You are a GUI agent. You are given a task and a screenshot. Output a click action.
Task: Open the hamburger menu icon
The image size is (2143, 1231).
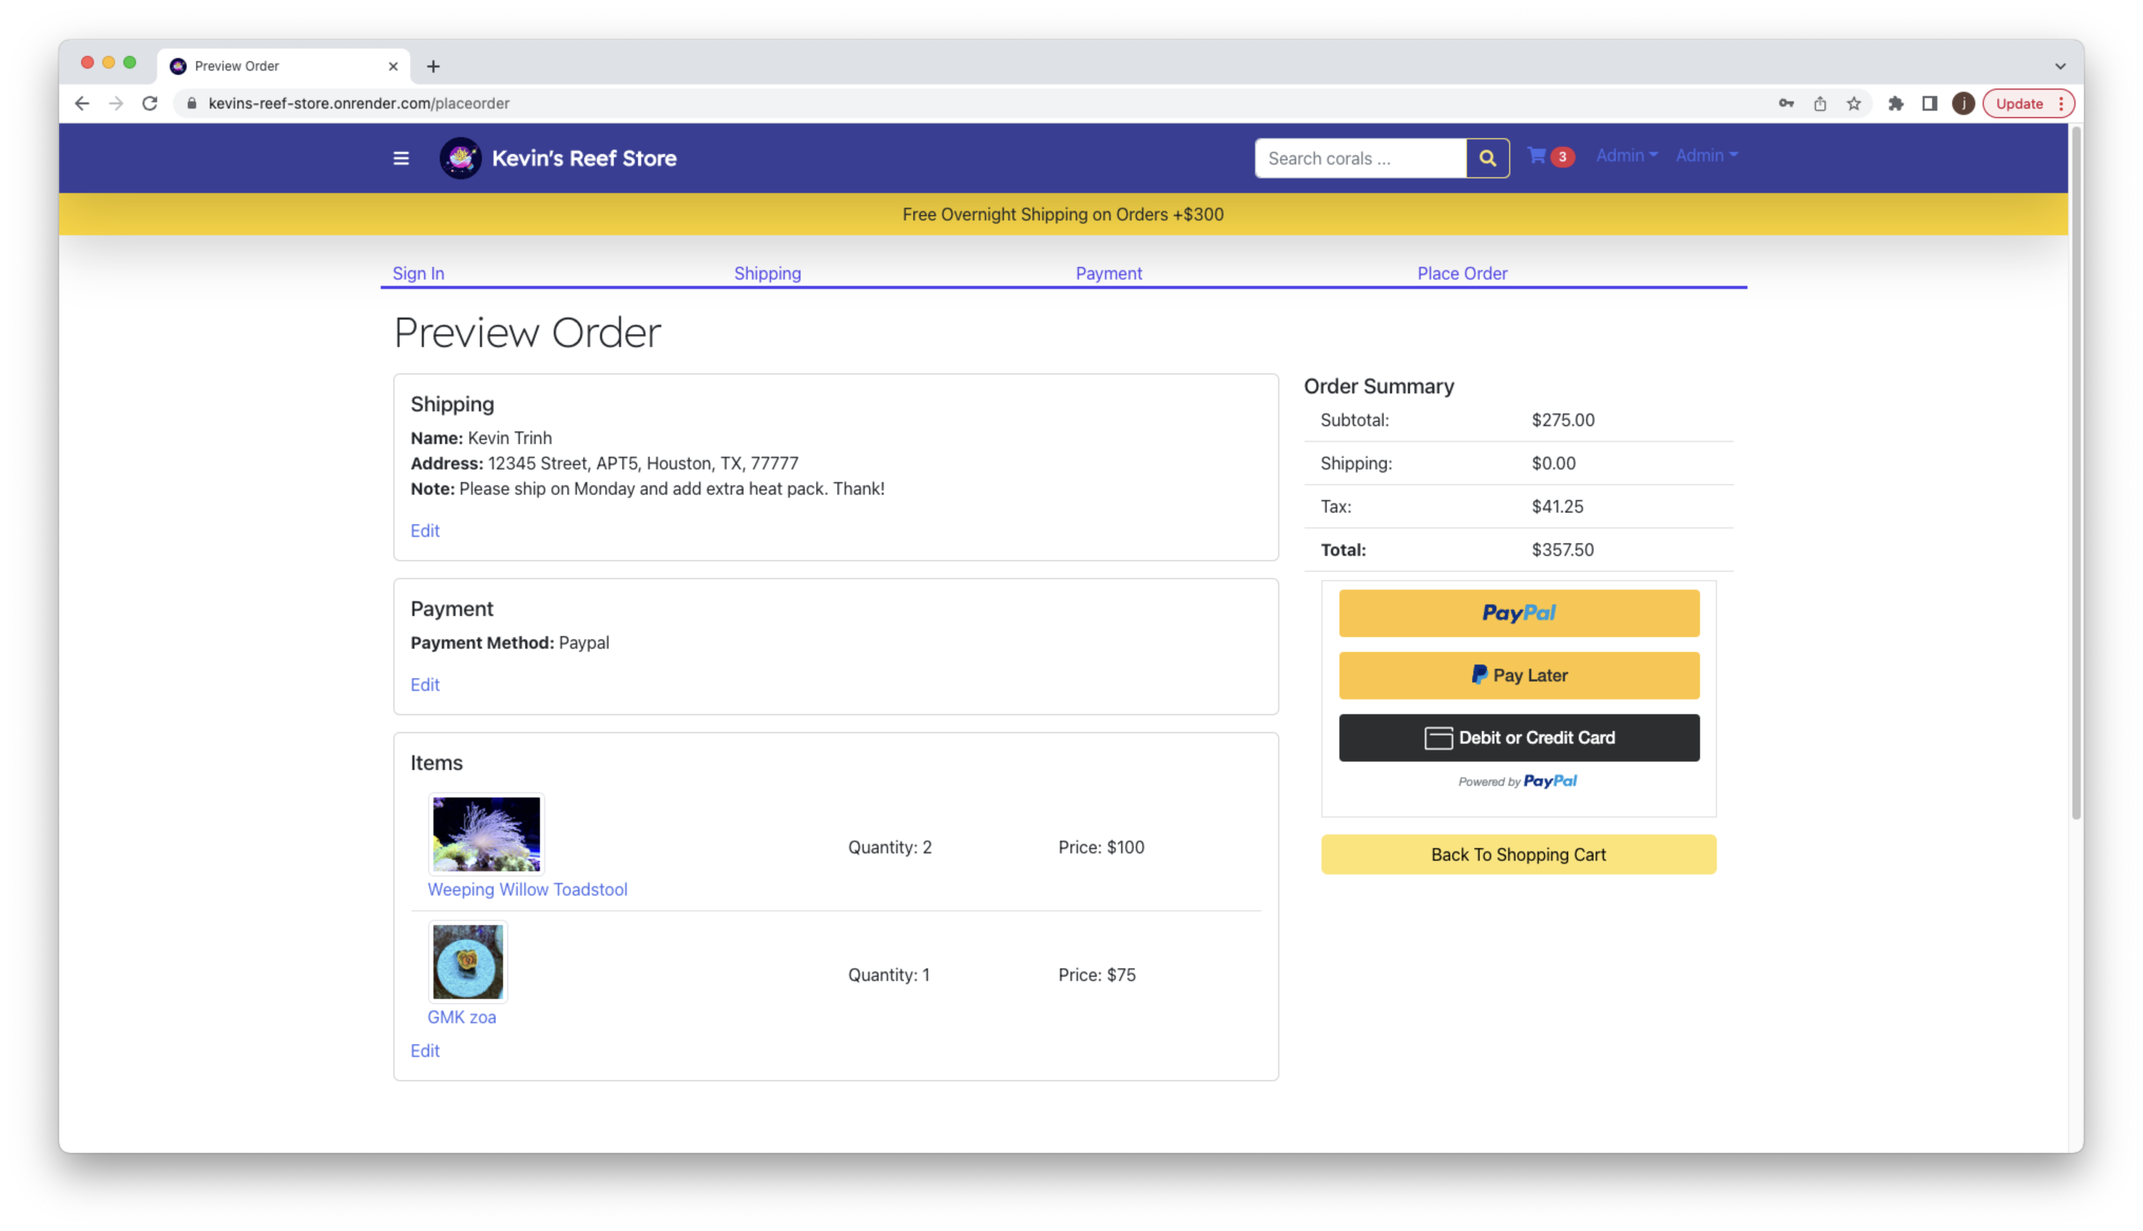click(x=401, y=158)
